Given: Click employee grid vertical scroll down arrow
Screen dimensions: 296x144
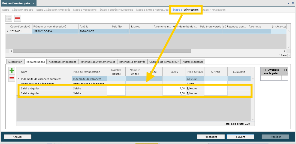Looking at the screenshot, I should tap(288, 47).
